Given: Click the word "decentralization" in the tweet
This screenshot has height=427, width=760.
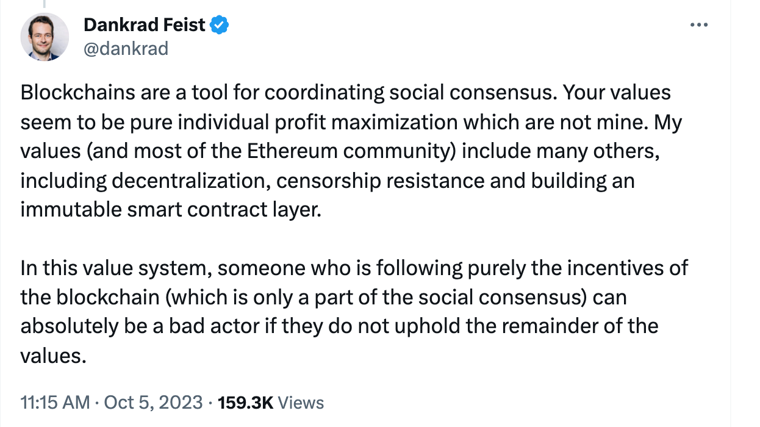Looking at the screenshot, I should click(x=194, y=181).
